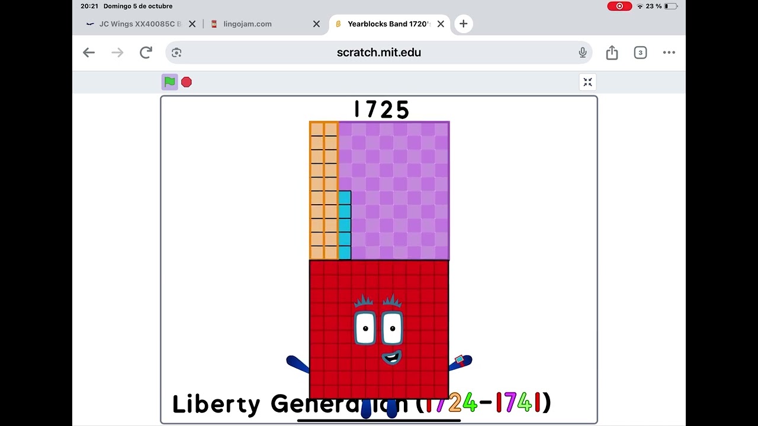Click the red block character's face

coord(379,330)
